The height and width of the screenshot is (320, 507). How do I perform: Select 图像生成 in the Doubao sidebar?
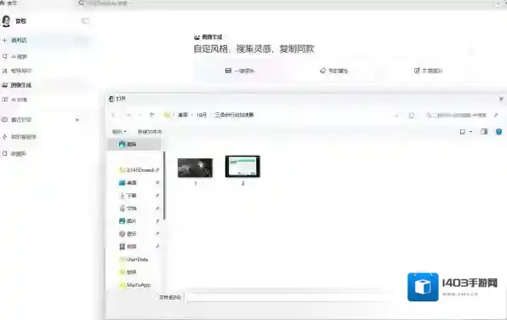click(16, 85)
